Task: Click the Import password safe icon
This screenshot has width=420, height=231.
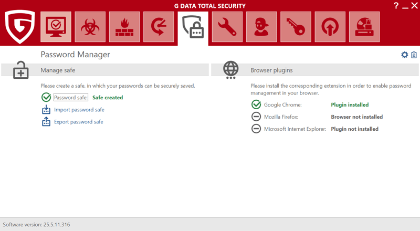Action: coord(46,109)
